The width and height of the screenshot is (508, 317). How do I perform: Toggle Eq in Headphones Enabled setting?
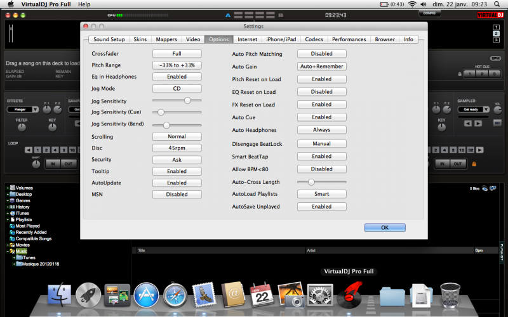click(177, 76)
